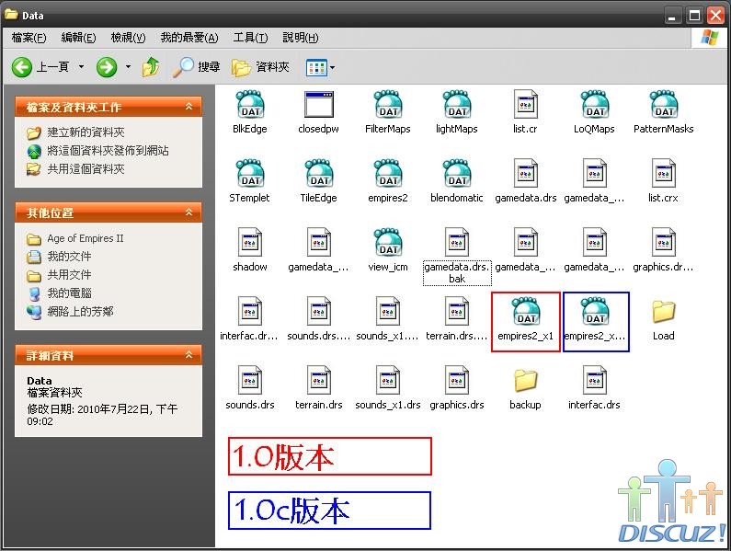Screen dimensions: 731x551
Task: Open 我的文件 from other places
Action: coord(69,257)
